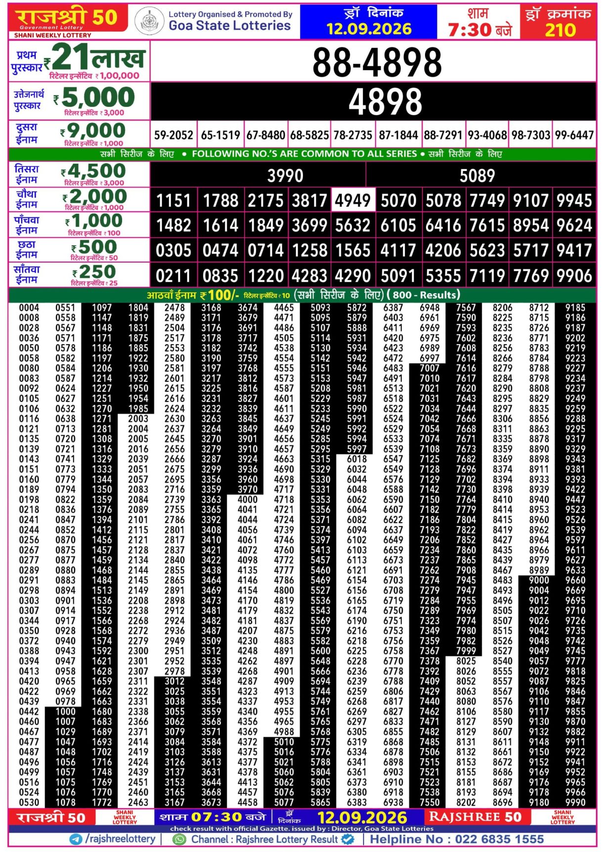Select the white highlighted number 4949

(x=352, y=201)
